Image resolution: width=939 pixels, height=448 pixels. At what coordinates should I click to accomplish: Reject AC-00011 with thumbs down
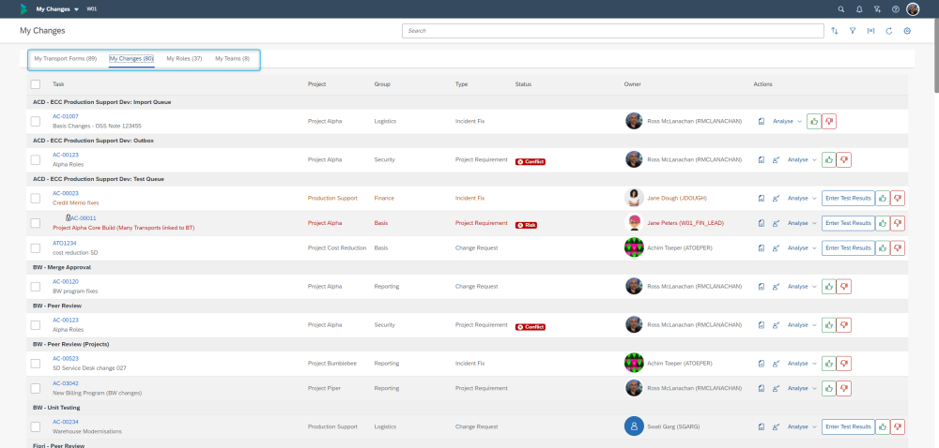click(x=898, y=223)
